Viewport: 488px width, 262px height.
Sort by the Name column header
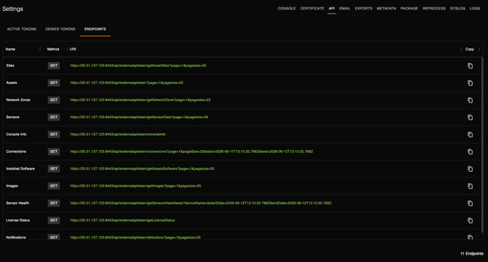(10, 49)
